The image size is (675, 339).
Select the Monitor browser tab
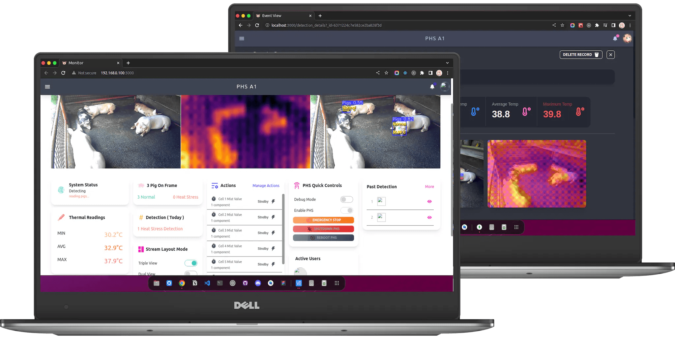pos(90,63)
